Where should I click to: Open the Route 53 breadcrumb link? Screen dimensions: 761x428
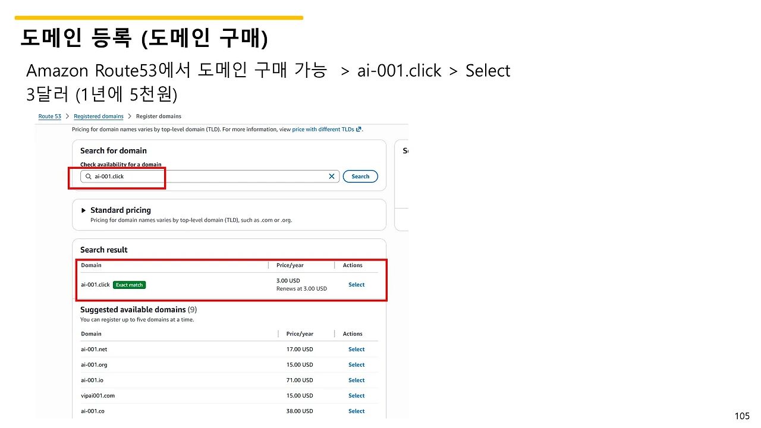point(49,116)
